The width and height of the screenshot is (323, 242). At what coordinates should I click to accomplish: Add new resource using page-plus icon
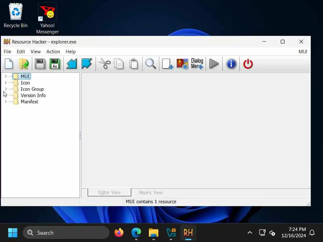pyautogui.click(x=167, y=64)
